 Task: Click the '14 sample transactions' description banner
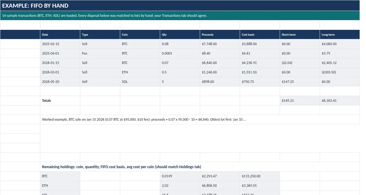pos(180,16)
